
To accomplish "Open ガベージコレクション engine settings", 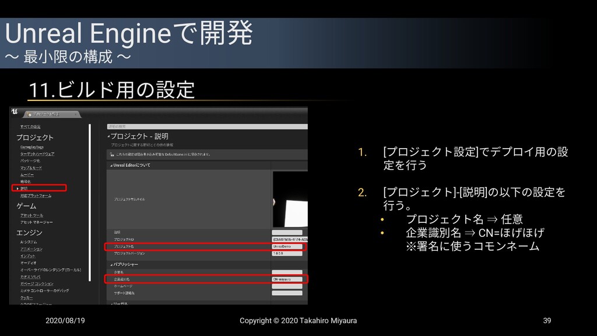I will pyautogui.click(x=37, y=284).
